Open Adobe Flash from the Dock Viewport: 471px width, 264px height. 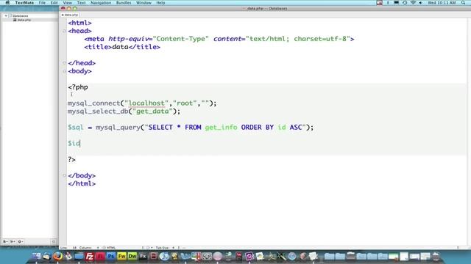point(100,257)
